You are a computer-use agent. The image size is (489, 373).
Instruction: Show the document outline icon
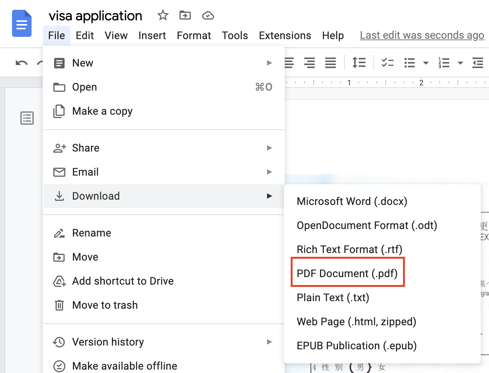(27, 118)
